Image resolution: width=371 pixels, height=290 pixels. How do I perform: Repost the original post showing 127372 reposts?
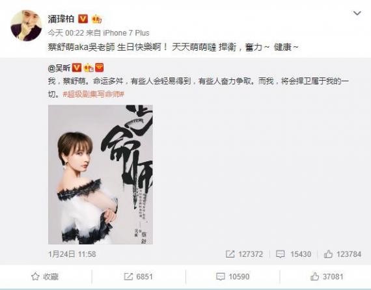click(244, 254)
